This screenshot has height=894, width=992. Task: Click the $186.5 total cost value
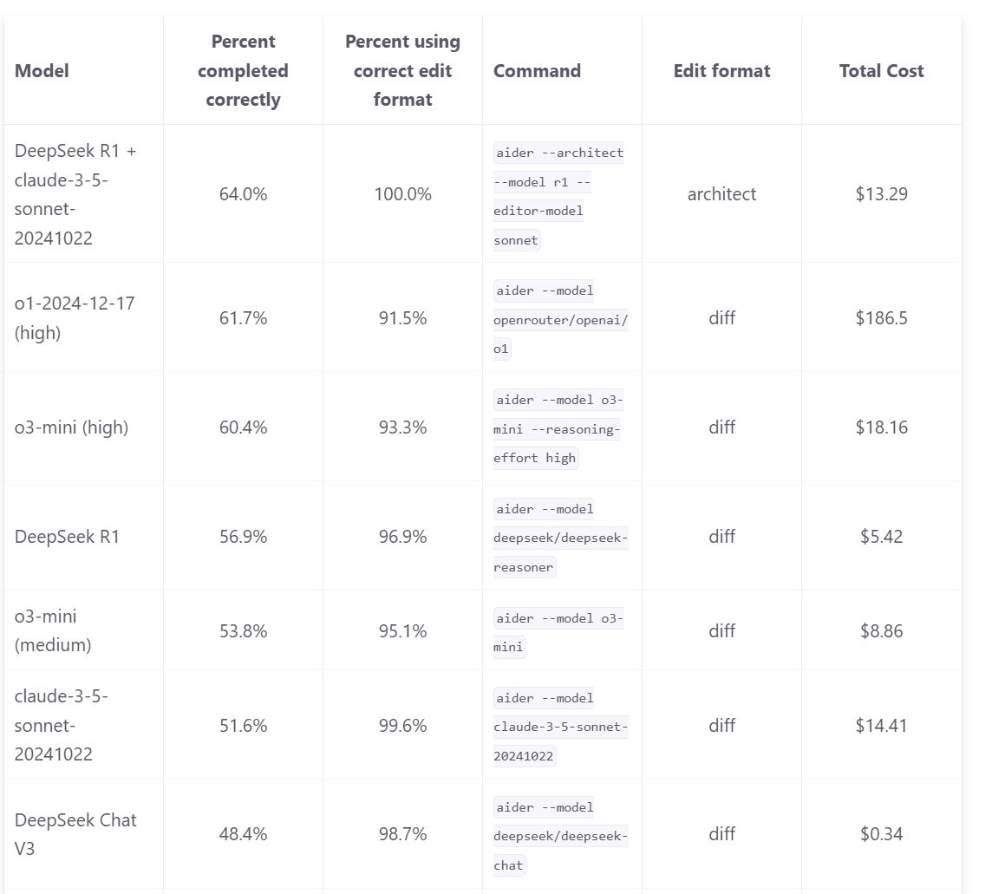pyautogui.click(x=881, y=317)
